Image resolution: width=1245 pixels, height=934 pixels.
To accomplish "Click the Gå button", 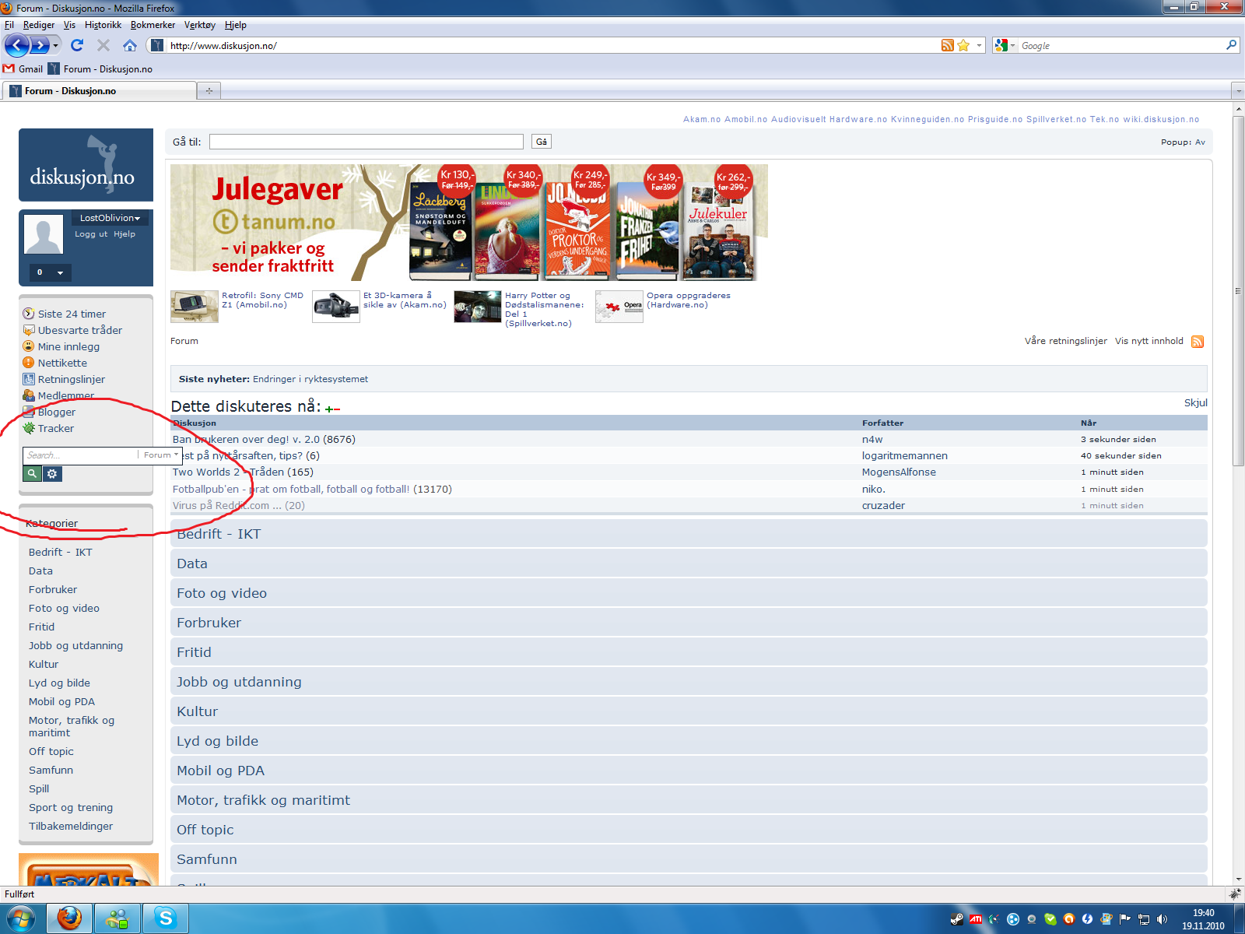I will coord(542,142).
